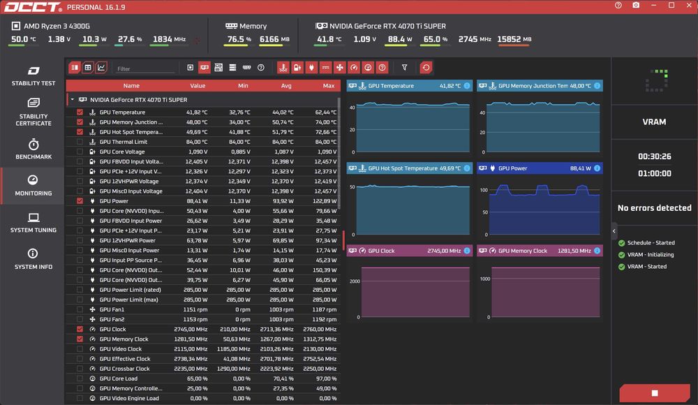698x405 pixels.
Task: Collapse the right-side test status panel
Action: click(x=614, y=231)
